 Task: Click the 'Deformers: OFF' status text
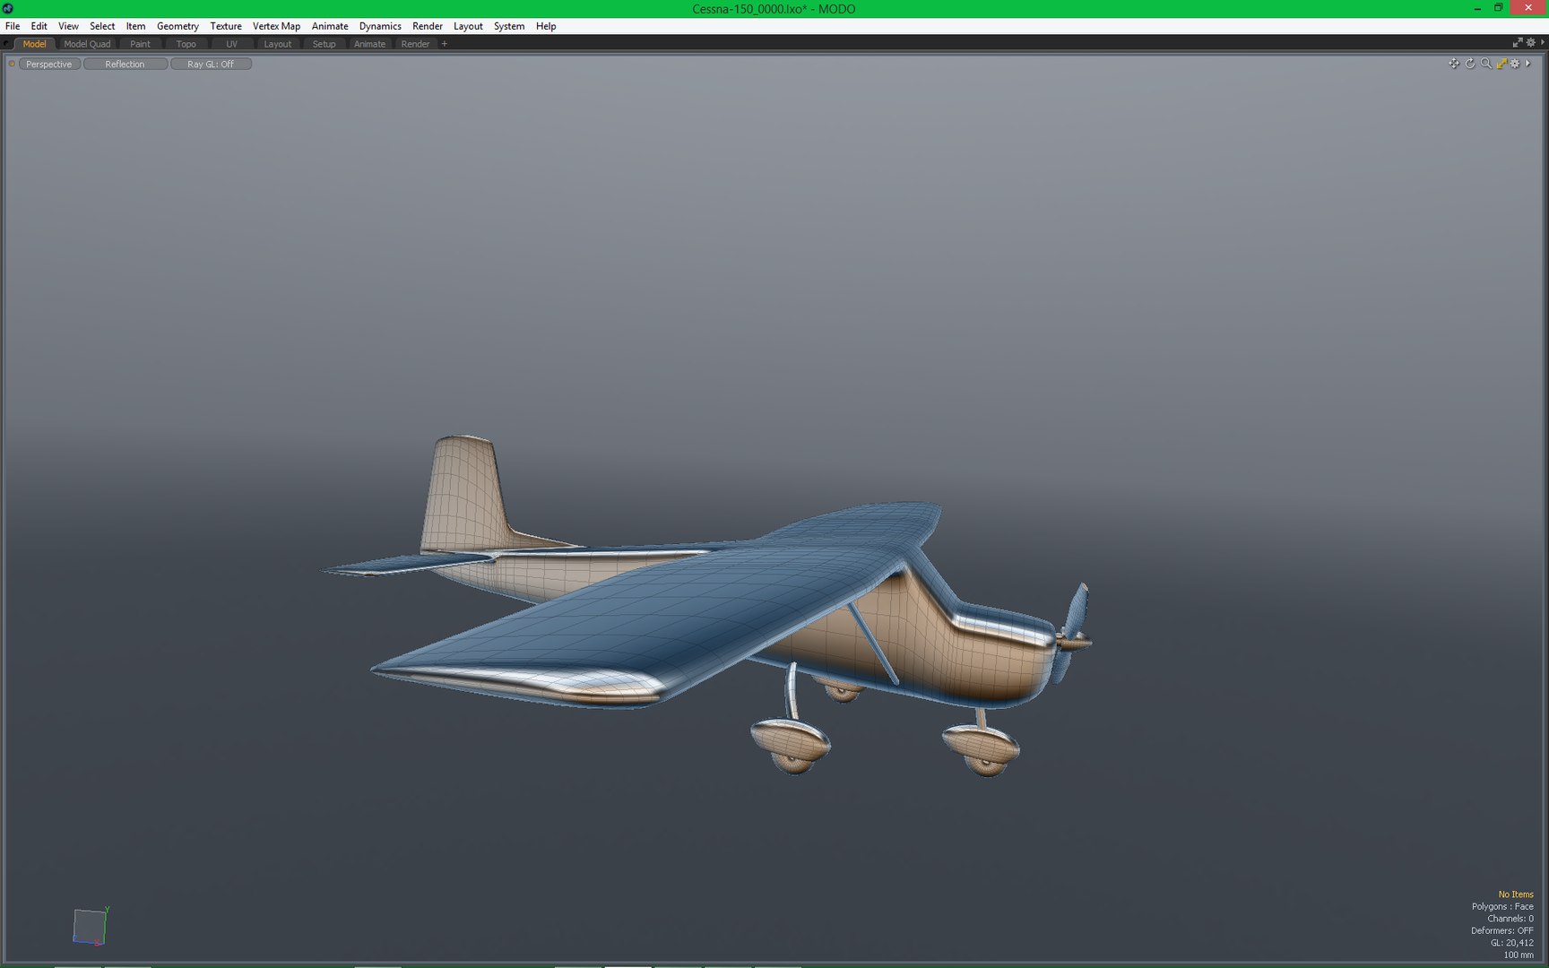point(1502,930)
